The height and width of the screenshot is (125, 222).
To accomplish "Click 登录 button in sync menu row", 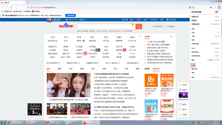I will click(217, 12).
